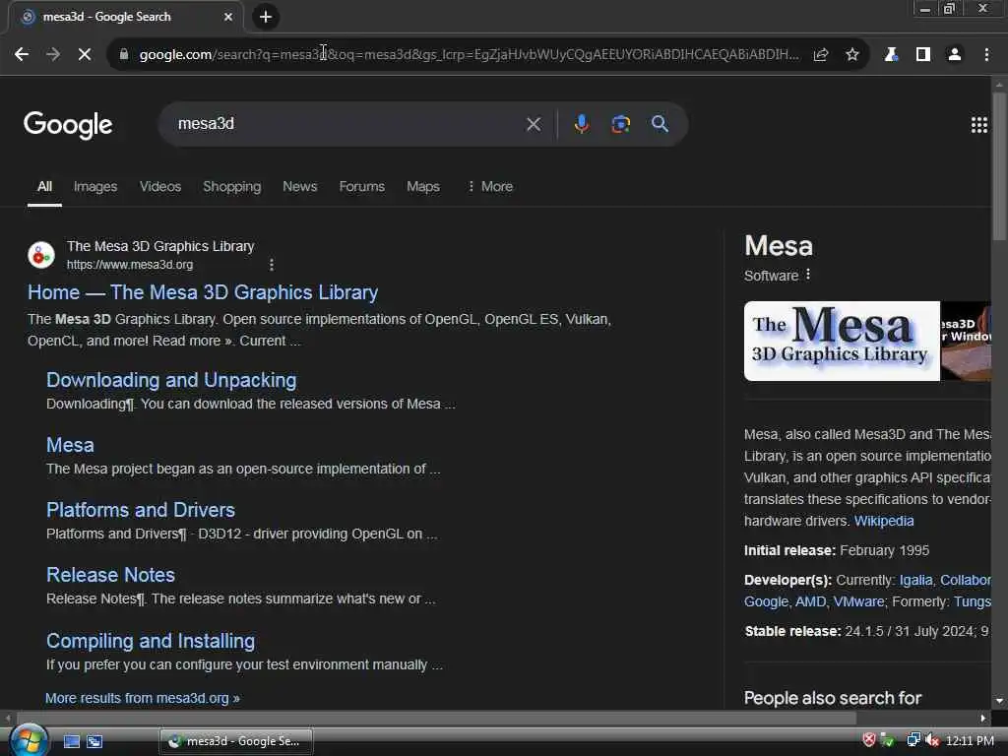
Task: Click the browser forward arrow
Action: tap(53, 55)
